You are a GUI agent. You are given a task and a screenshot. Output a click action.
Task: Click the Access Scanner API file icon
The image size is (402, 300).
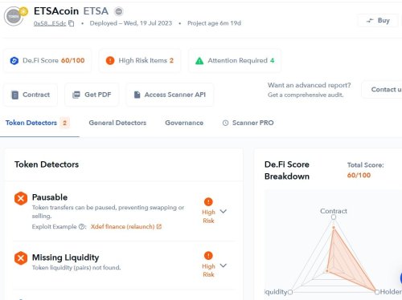tap(137, 95)
